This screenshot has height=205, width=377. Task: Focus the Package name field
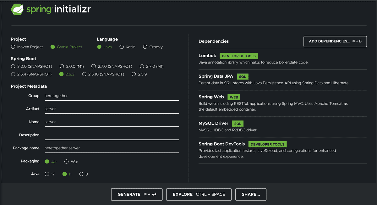(x=112, y=148)
